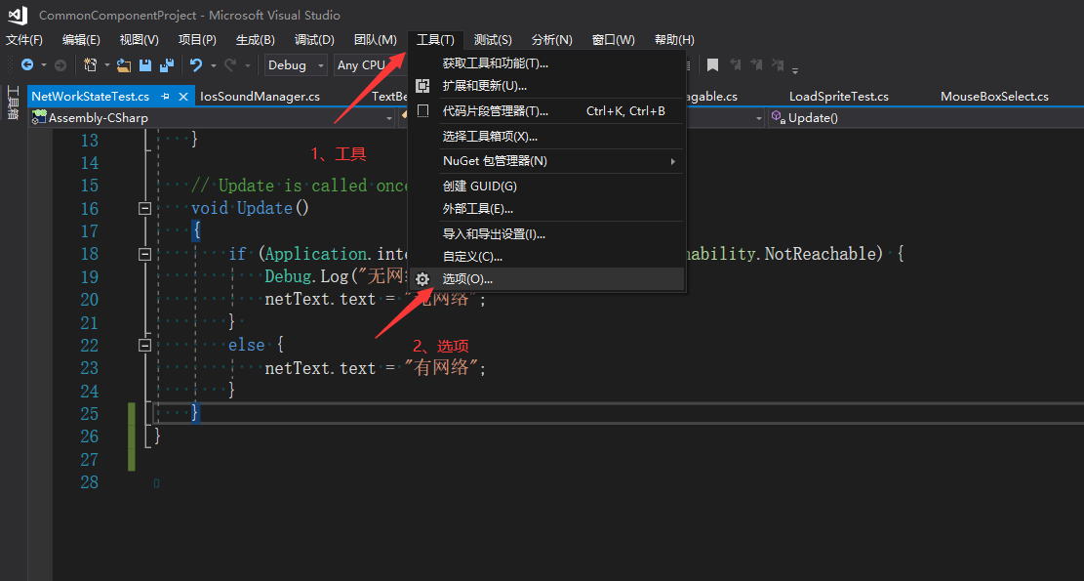Click the Redo arrow icon
1084x581 pixels.
(230, 65)
